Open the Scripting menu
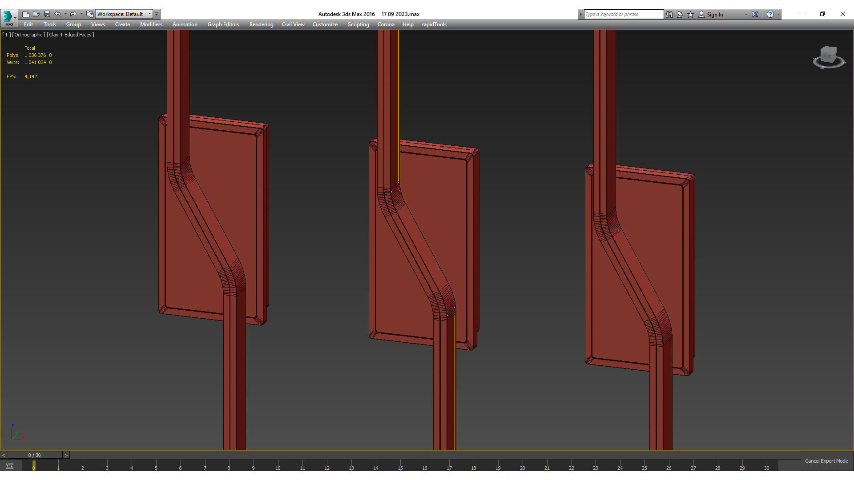Viewport: 854px width, 480px height. (x=358, y=24)
